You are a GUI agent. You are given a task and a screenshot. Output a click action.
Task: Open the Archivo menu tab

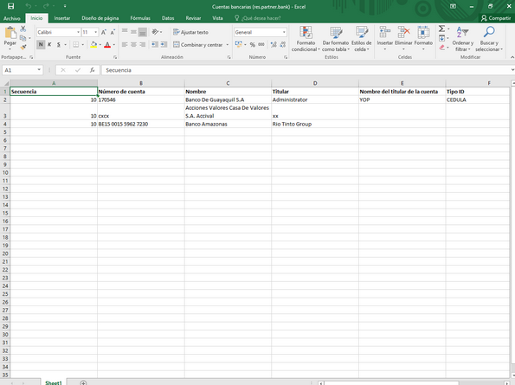(x=12, y=18)
